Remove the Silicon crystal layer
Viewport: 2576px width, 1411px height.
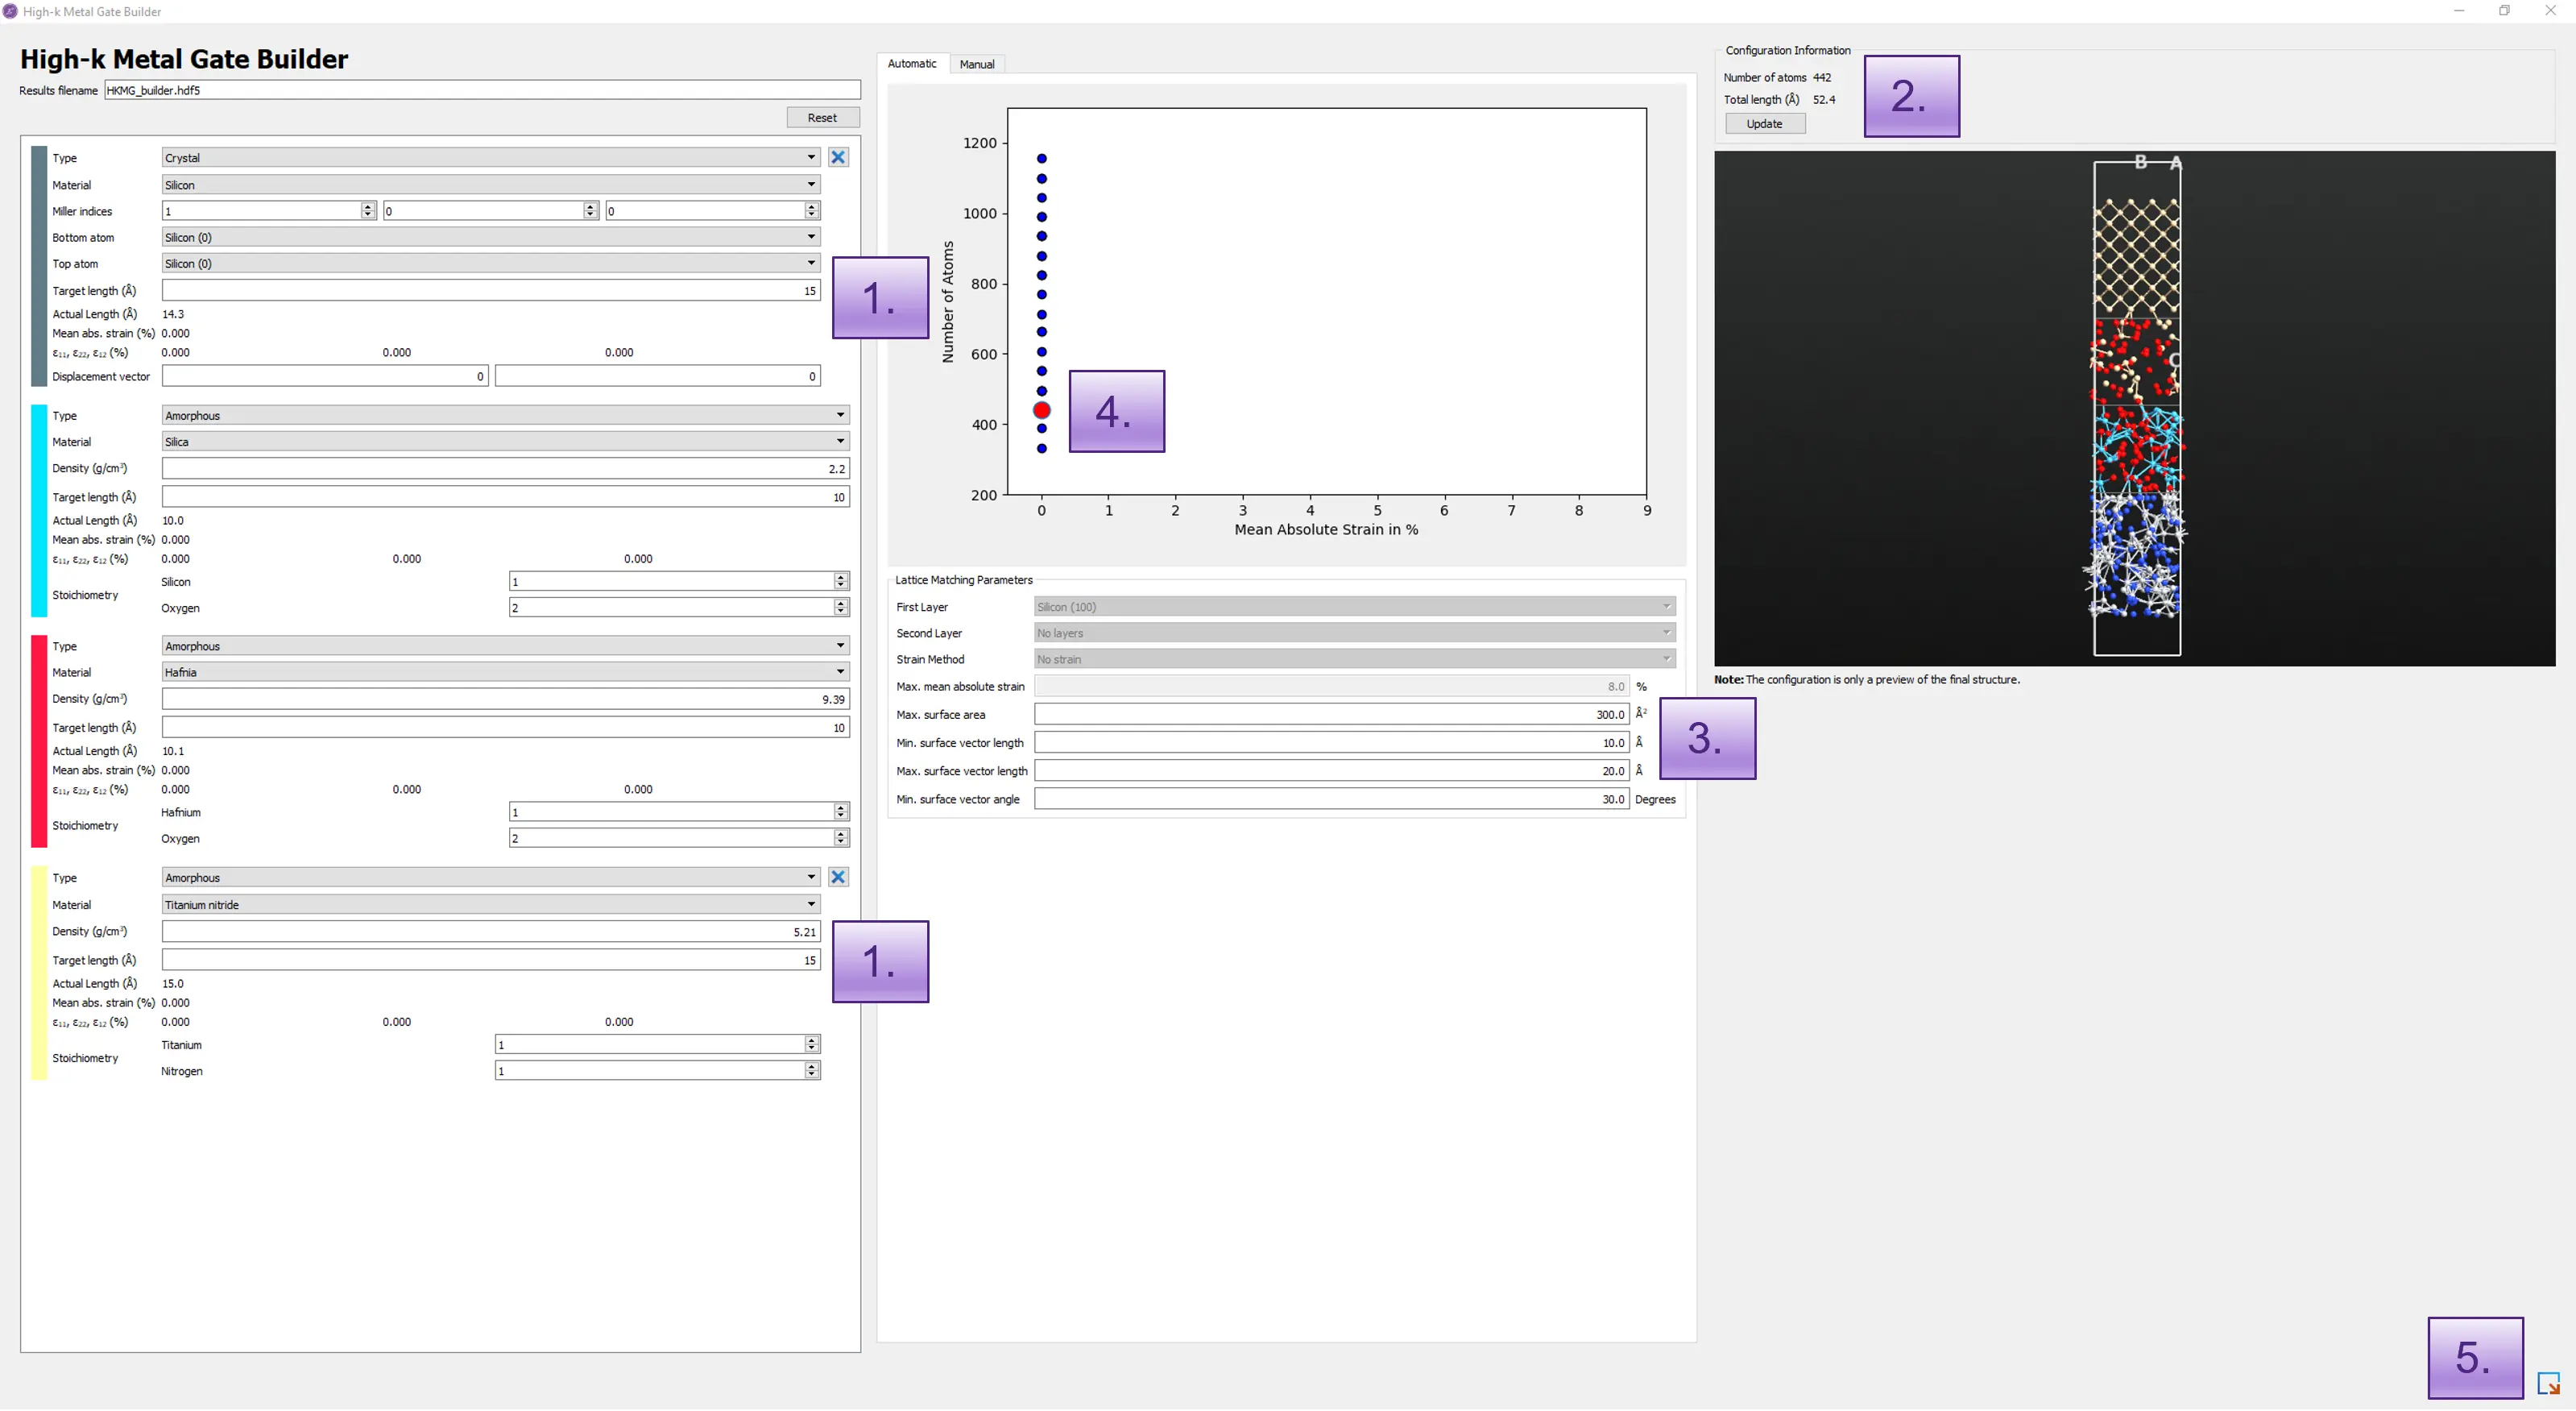838,157
